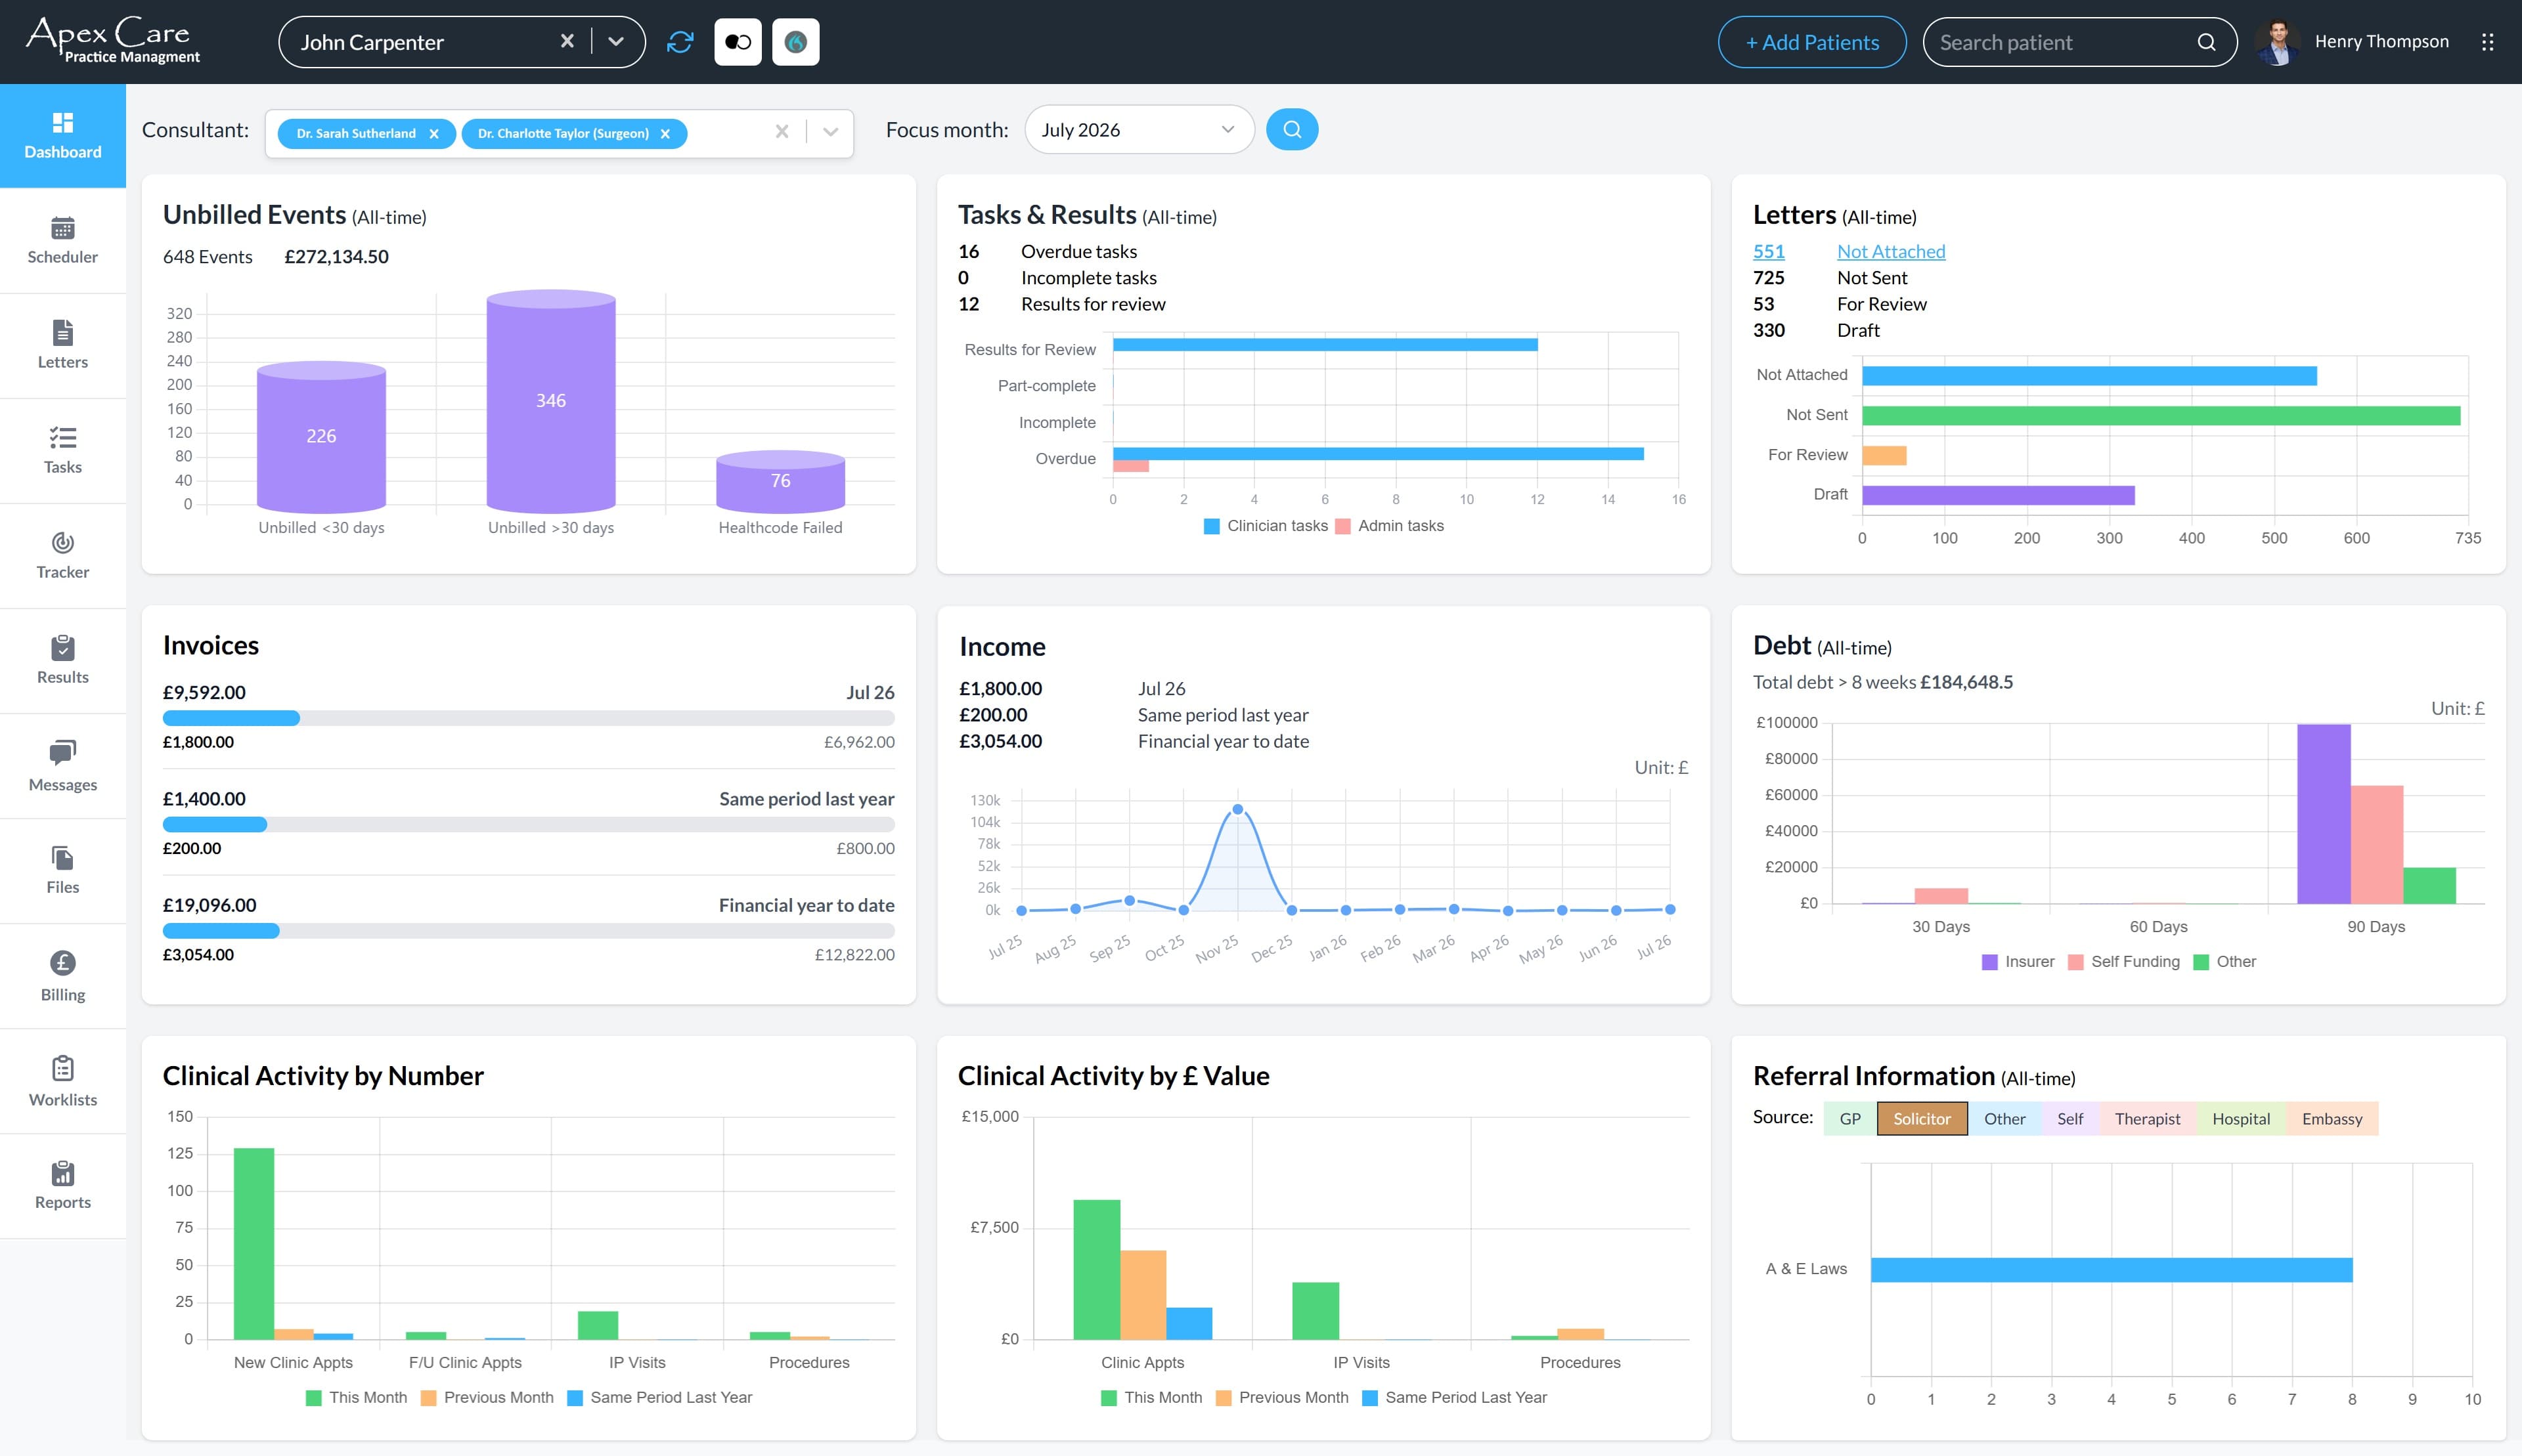Click the Not Sent green bar in Letters chart

coord(2161,415)
